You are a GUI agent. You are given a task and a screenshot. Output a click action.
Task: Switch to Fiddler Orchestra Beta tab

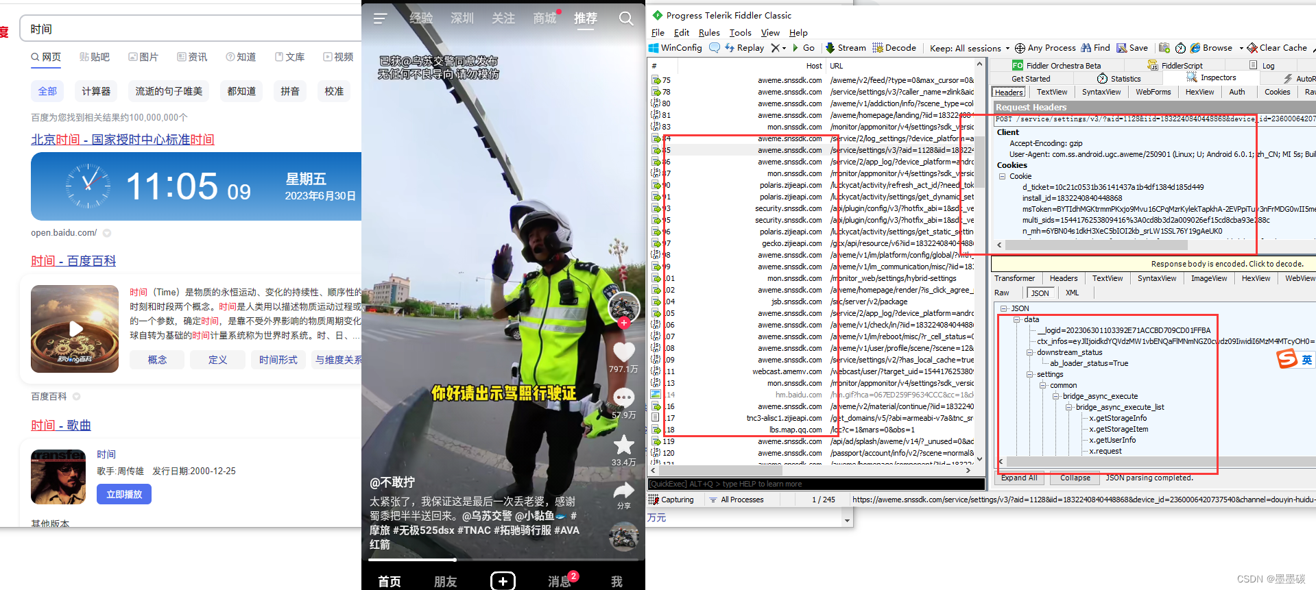tap(1057, 66)
